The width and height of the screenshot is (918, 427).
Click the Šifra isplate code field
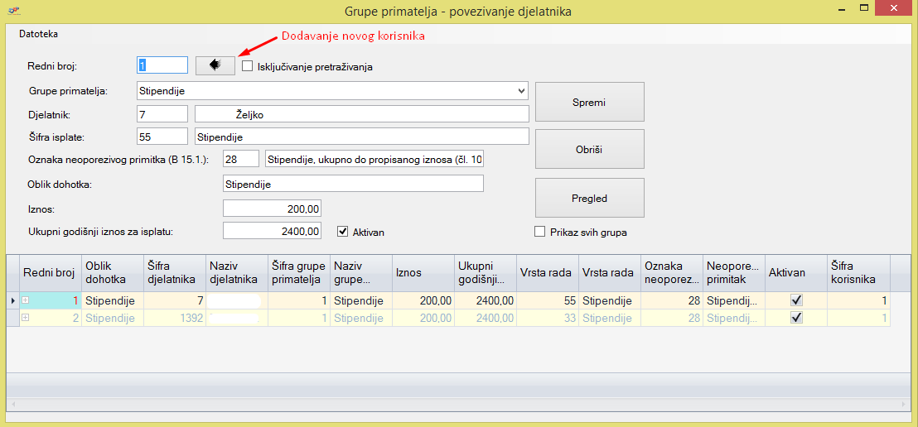[x=162, y=136]
